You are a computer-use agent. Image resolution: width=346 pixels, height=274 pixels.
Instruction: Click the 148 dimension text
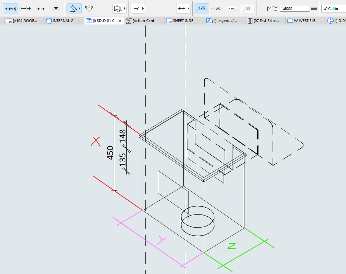(x=123, y=136)
